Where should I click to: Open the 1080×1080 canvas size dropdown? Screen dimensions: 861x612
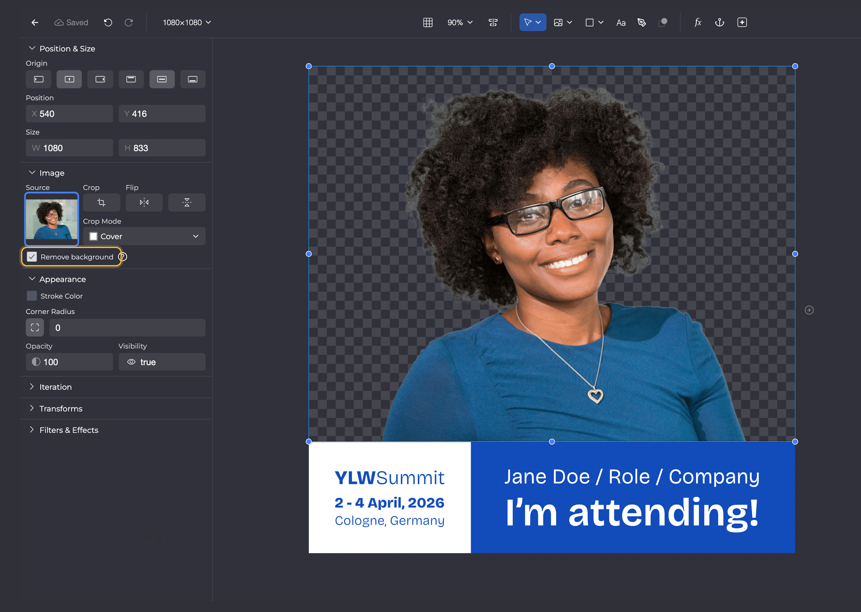187,23
